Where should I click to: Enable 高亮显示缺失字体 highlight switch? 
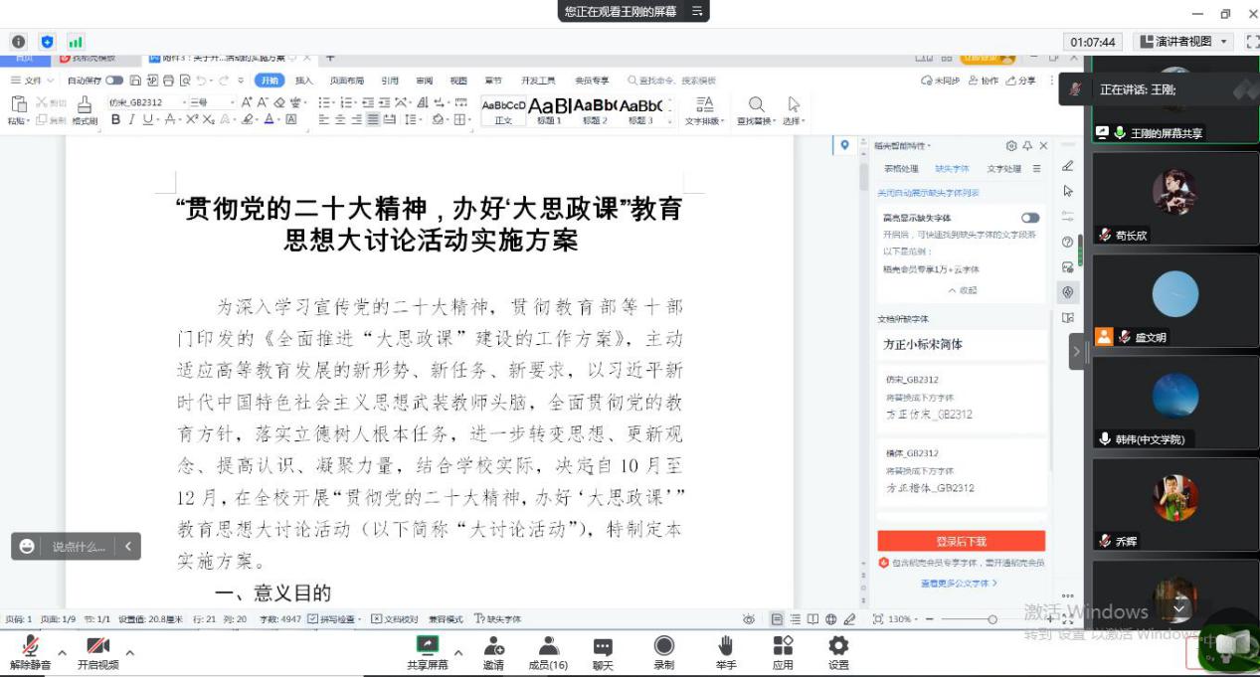point(1030,218)
